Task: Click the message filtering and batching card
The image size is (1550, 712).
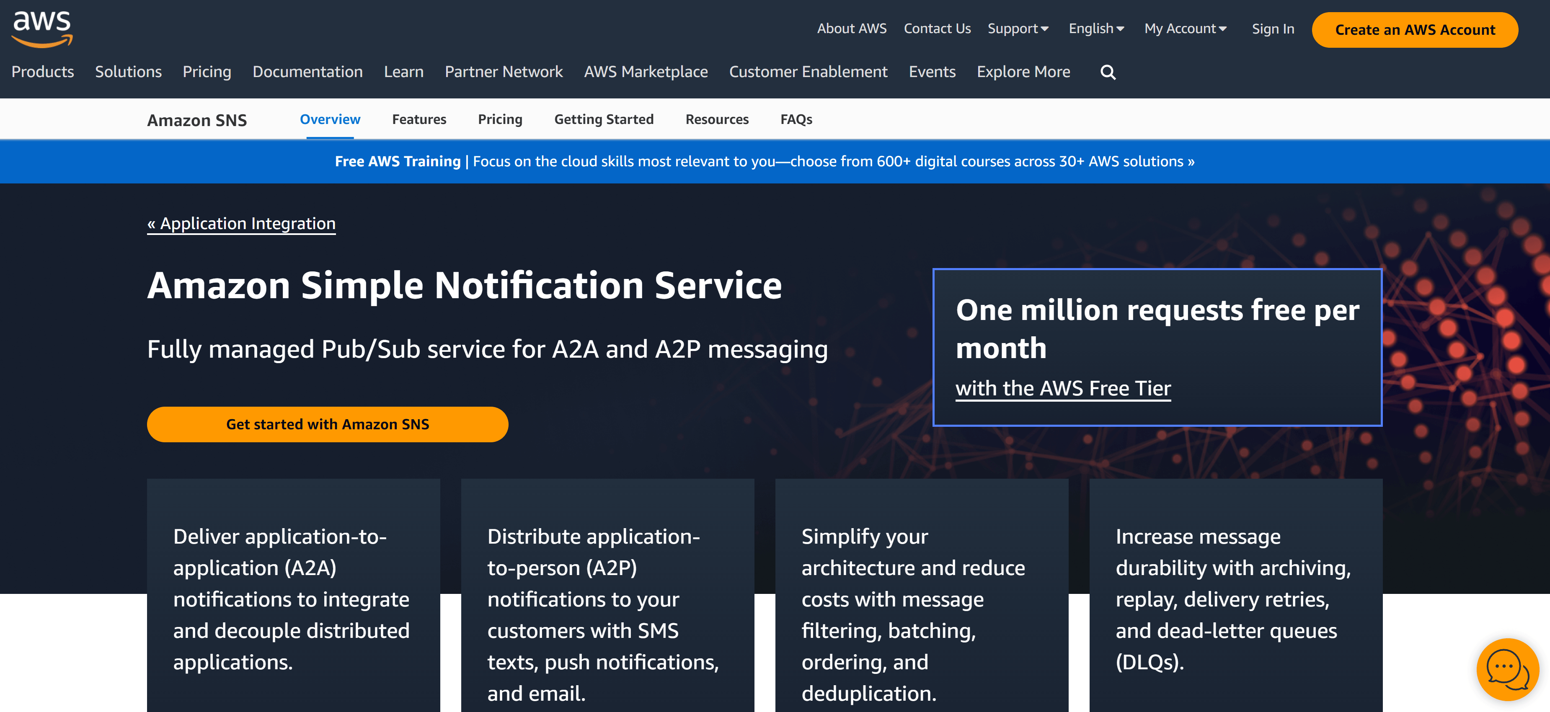Action: pos(921,595)
